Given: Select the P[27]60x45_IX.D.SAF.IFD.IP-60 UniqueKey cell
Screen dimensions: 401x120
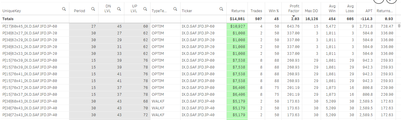Looking at the screenshot, I should 30,26.
